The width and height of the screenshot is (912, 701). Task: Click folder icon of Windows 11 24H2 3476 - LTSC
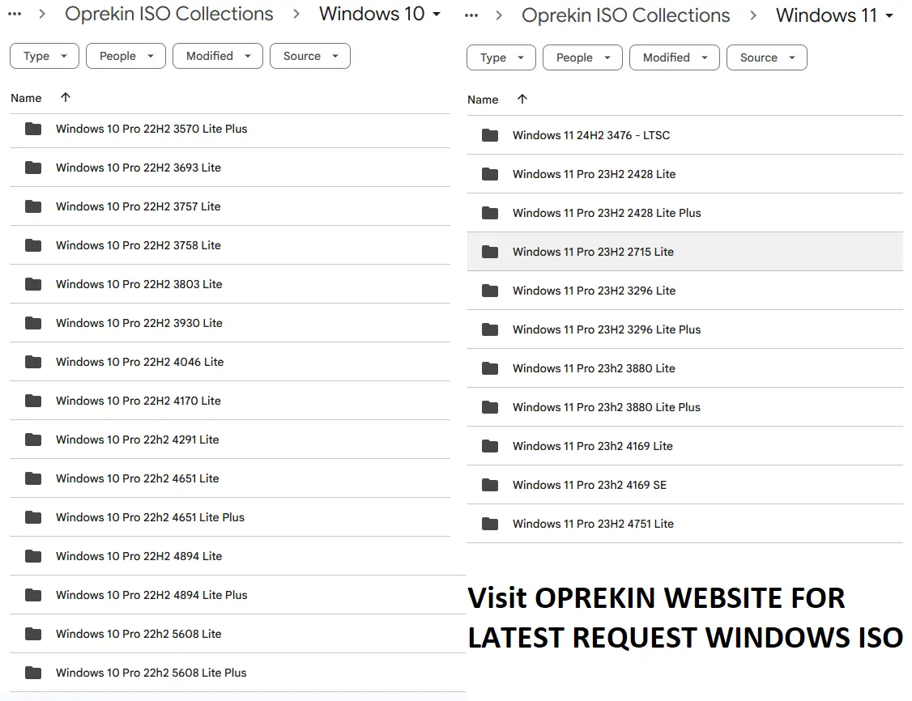490,135
